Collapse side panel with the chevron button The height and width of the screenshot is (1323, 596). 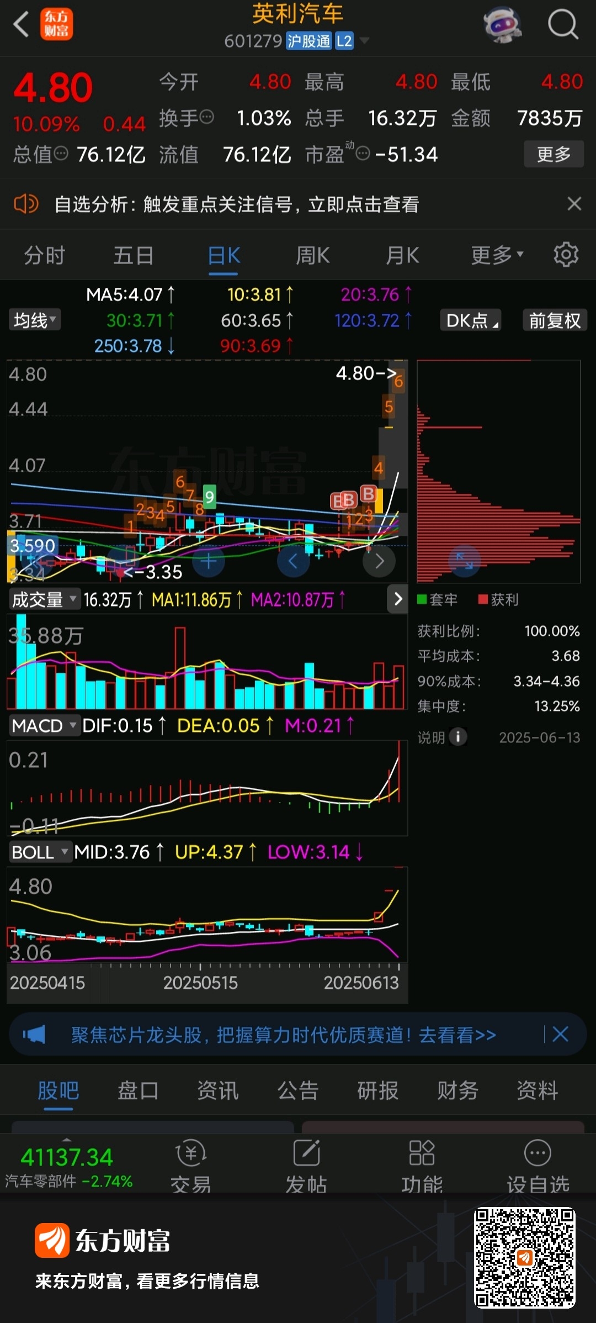tap(398, 599)
